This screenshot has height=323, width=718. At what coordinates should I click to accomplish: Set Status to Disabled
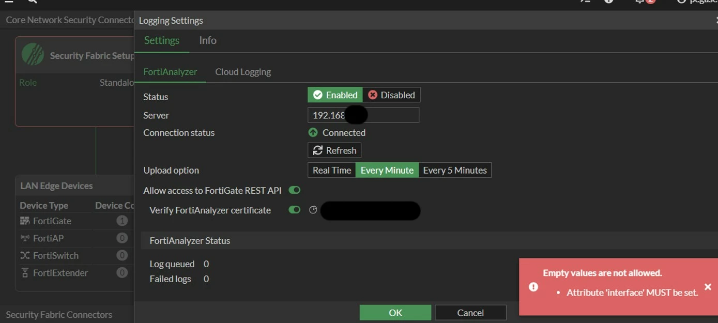[x=391, y=95]
